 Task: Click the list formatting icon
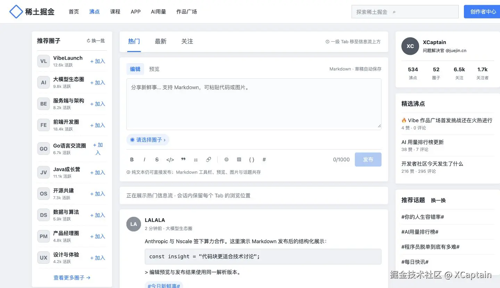coord(196,160)
